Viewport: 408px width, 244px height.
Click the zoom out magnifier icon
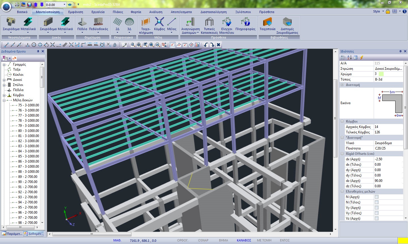tap(158, 45)
